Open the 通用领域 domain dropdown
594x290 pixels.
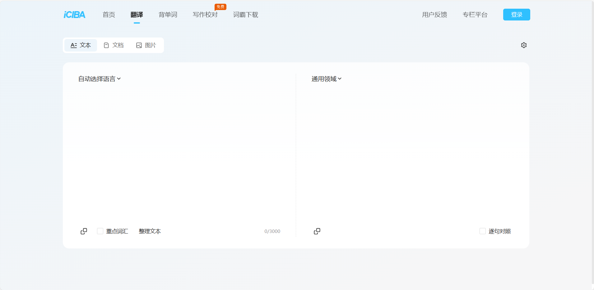pos(327,79)
